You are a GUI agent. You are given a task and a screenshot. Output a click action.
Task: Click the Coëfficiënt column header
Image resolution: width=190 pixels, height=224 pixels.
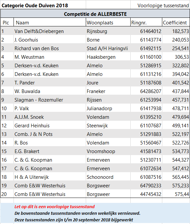click(x=176, y=22)
